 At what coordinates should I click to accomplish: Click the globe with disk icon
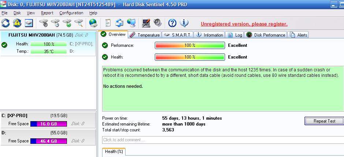(93, 23)
